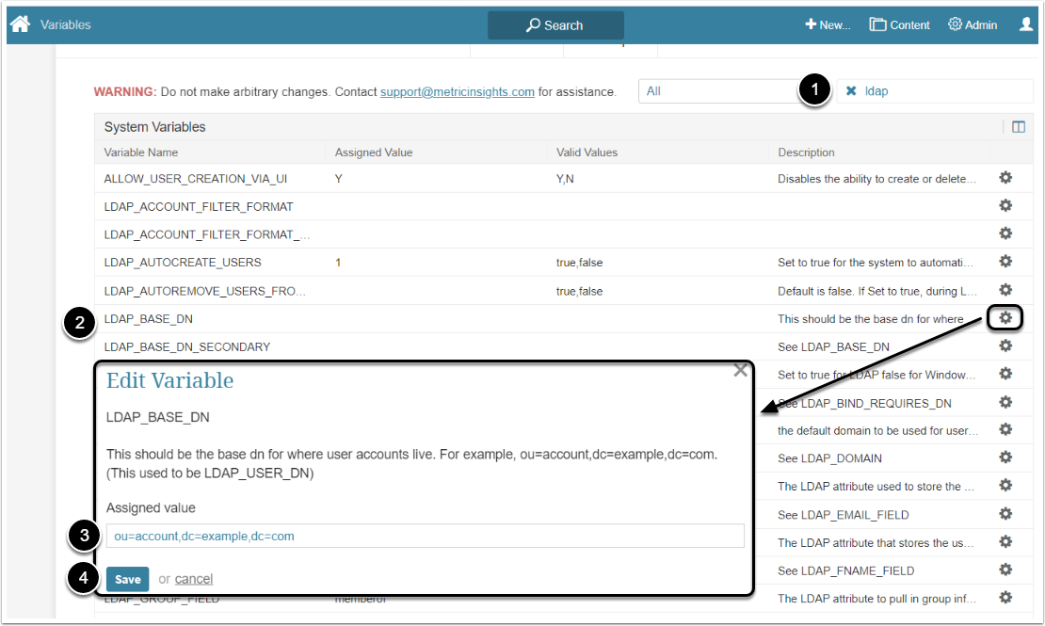Open the New menu
The height and width of the screenshot is (626, 1045).
(x=828, y=24)
